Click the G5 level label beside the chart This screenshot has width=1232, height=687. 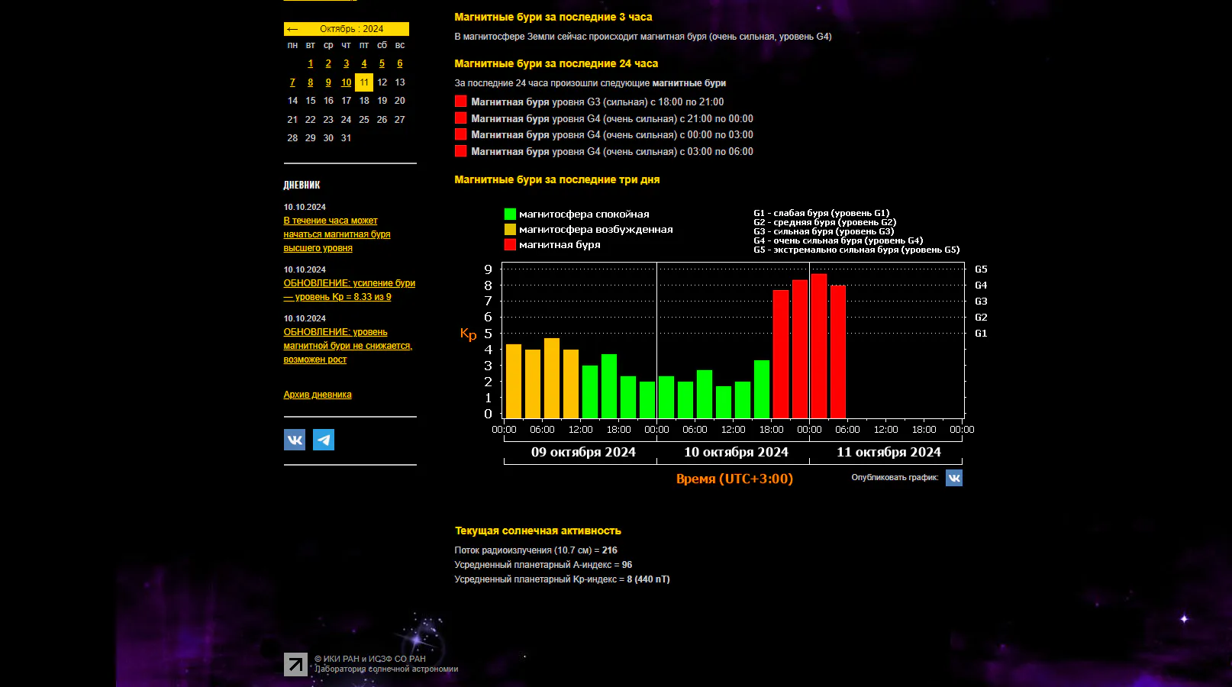(x=981, y=269)
